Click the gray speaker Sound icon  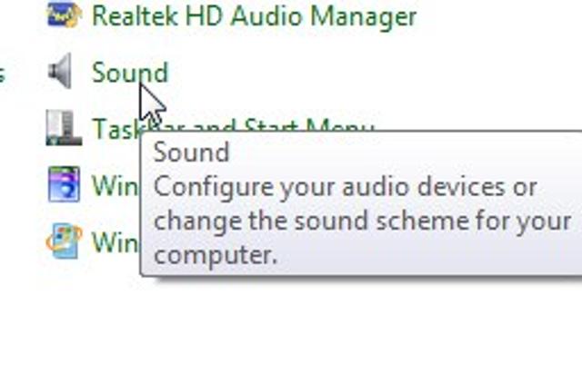pos(61,72)
